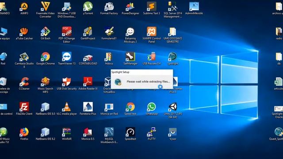Image resolution: width=283 pixels, height=159 pixels.
Task: Open Camtasia Studio 8 icon
Action: (24, 57)
